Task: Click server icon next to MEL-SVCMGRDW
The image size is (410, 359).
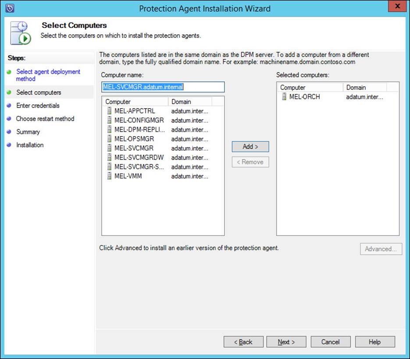Action: 109,158
